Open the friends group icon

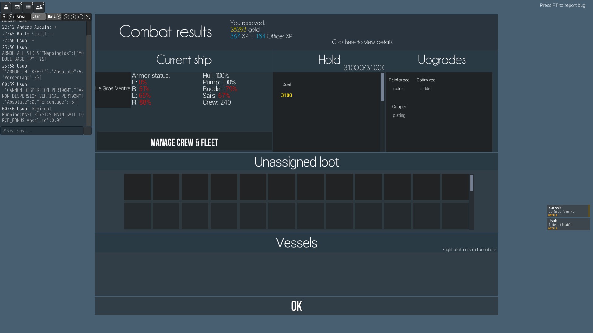pos(39,7)
